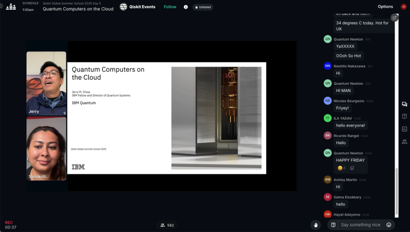Click the 582 attendees counter
Screen dimensions: 410x232
coord(167,225)
